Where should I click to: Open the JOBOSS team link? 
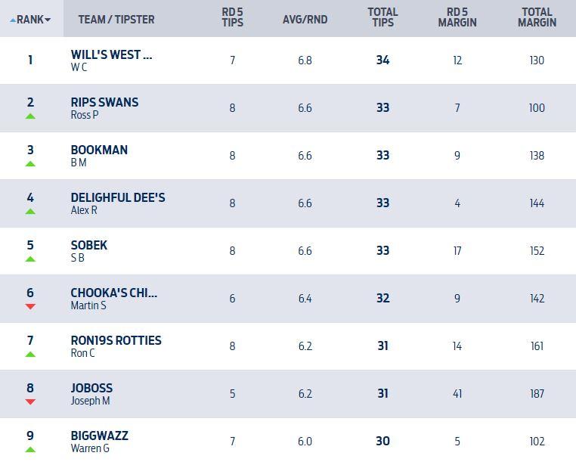(x=91, y=388)
